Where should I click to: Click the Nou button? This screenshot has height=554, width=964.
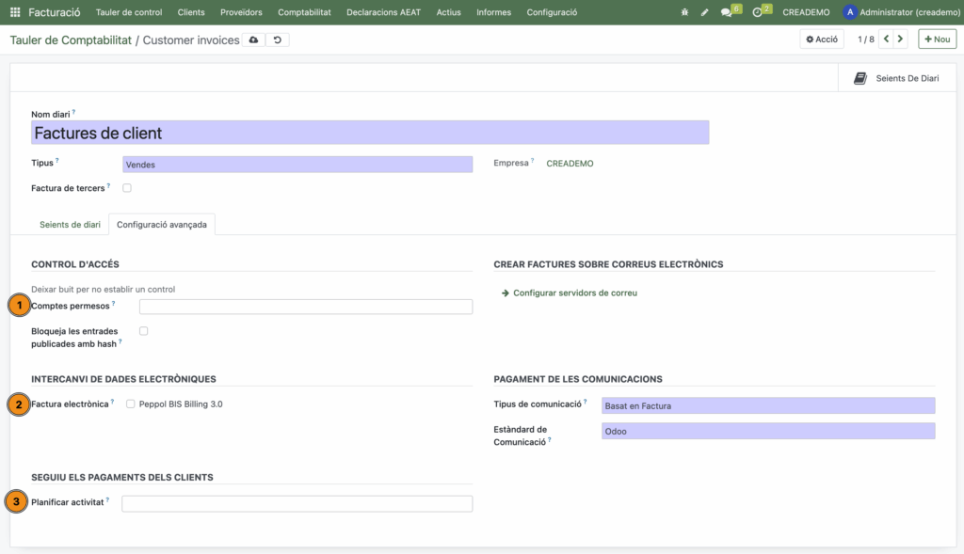[937, 40]
